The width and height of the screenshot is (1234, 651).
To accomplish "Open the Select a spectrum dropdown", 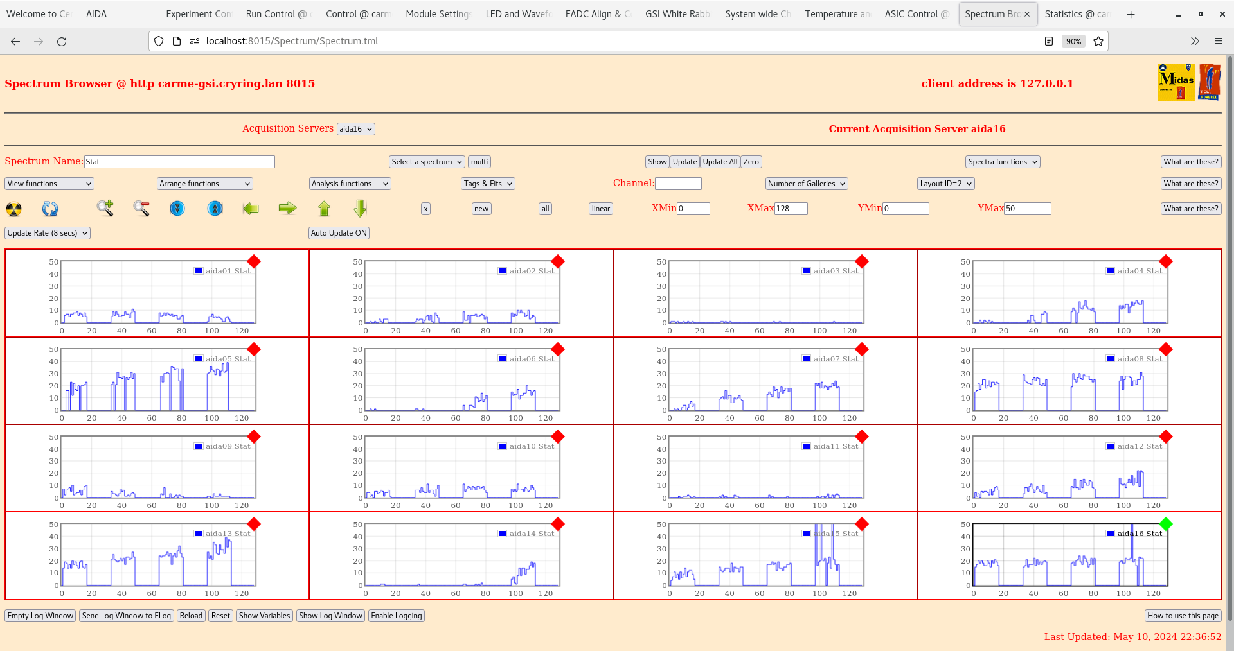I will pos(426,161).
